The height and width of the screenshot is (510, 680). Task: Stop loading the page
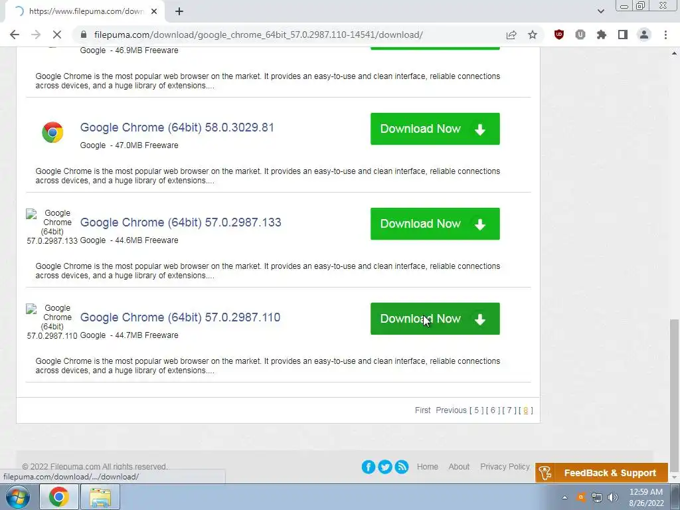coord(57,35)
